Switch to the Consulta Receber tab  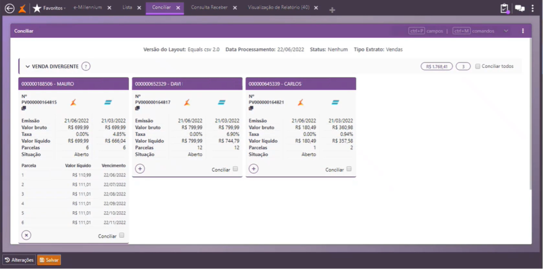tap(209, 8)
